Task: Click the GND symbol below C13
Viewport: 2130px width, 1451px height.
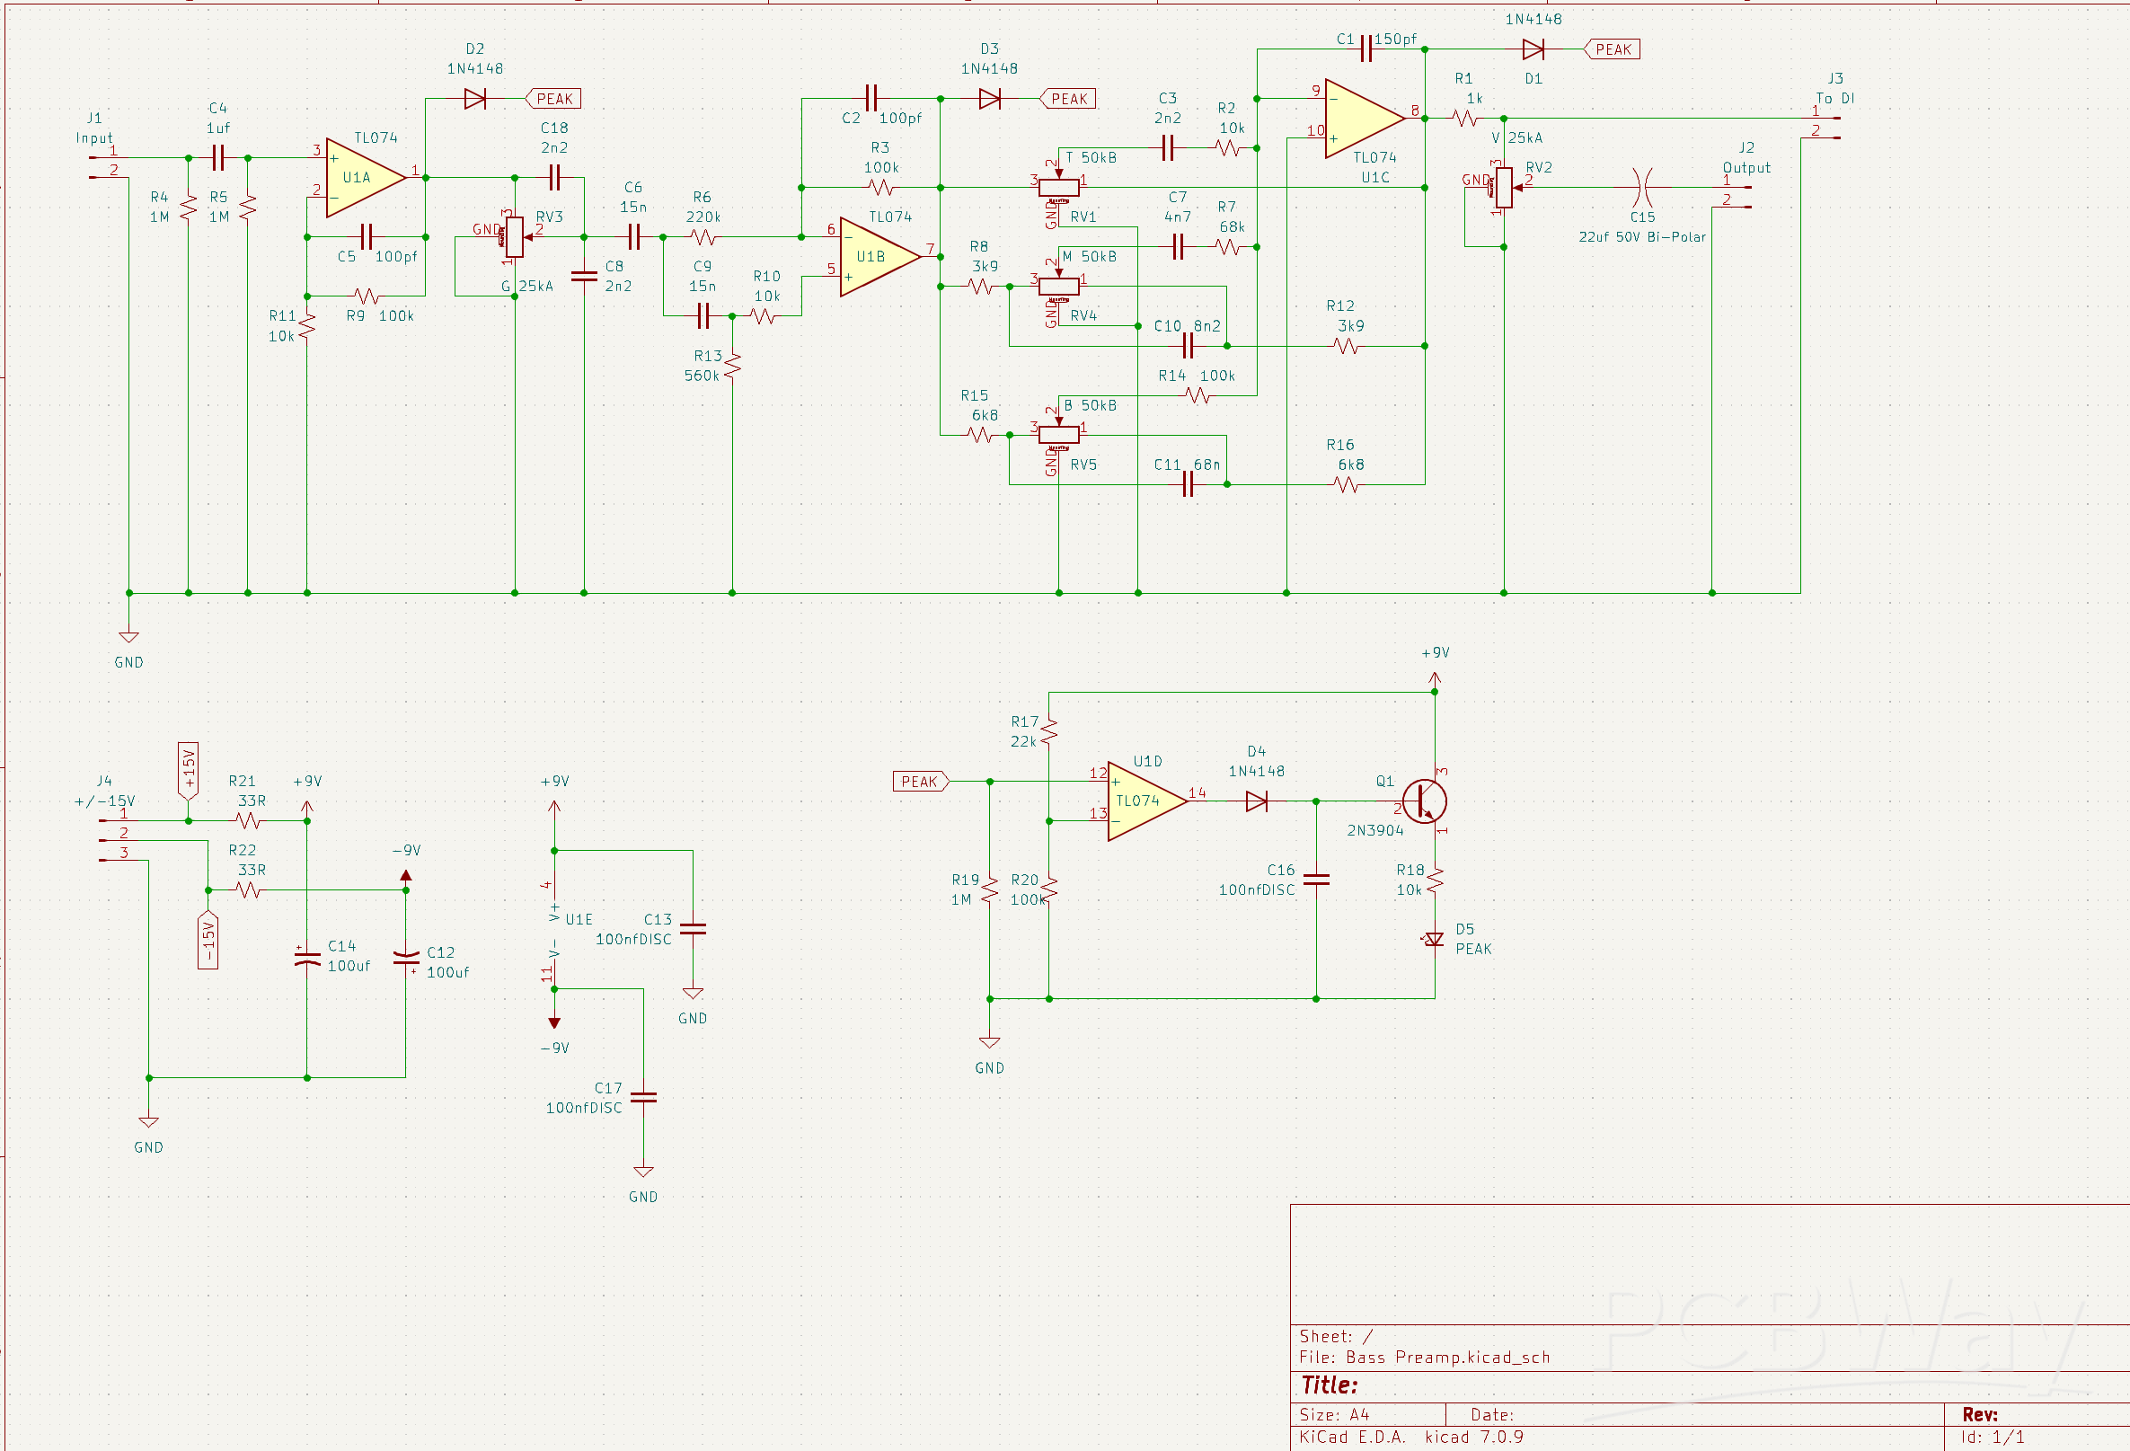Action: pos(693,994)
